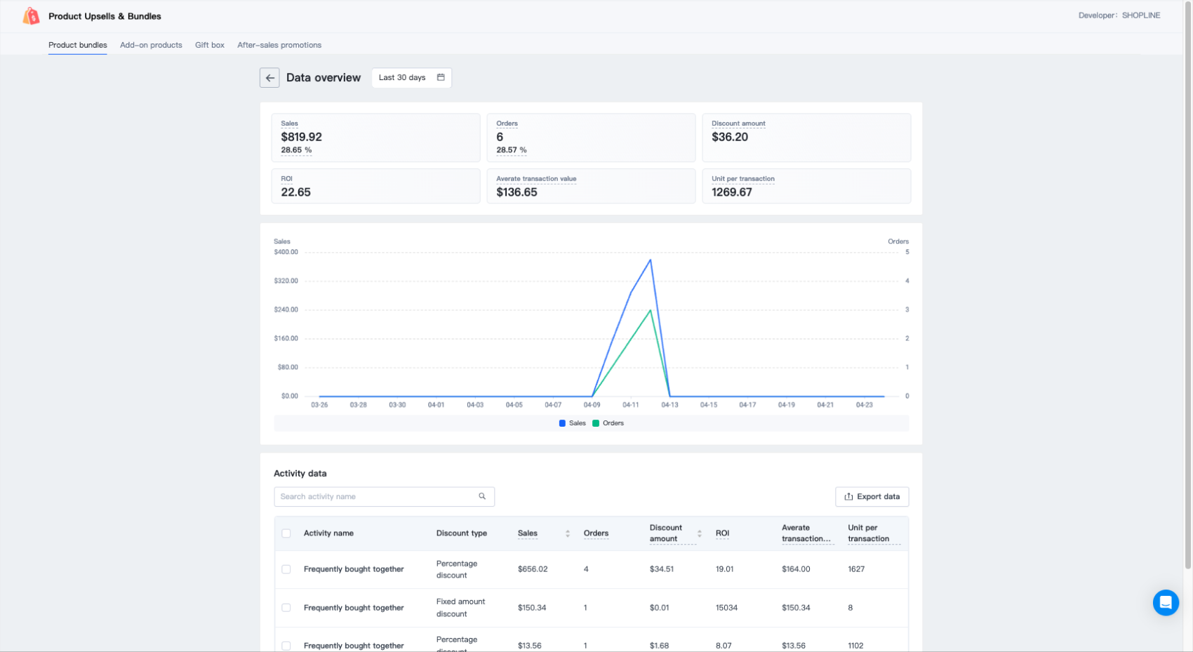This screenshot has height=652, width=1193.
Task: Check the first Frequently bought together row
Action: tap(286, 569)
